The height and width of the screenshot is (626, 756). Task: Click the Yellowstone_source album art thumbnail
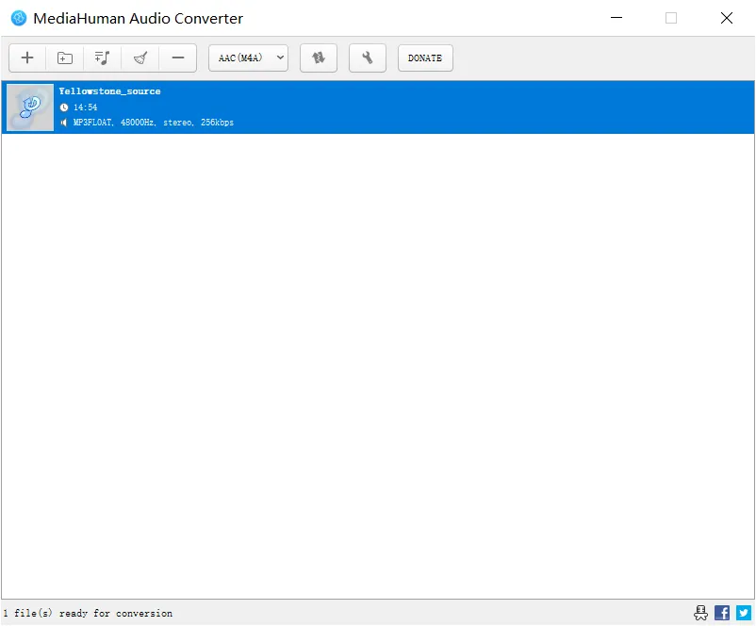tap(30, 107)
